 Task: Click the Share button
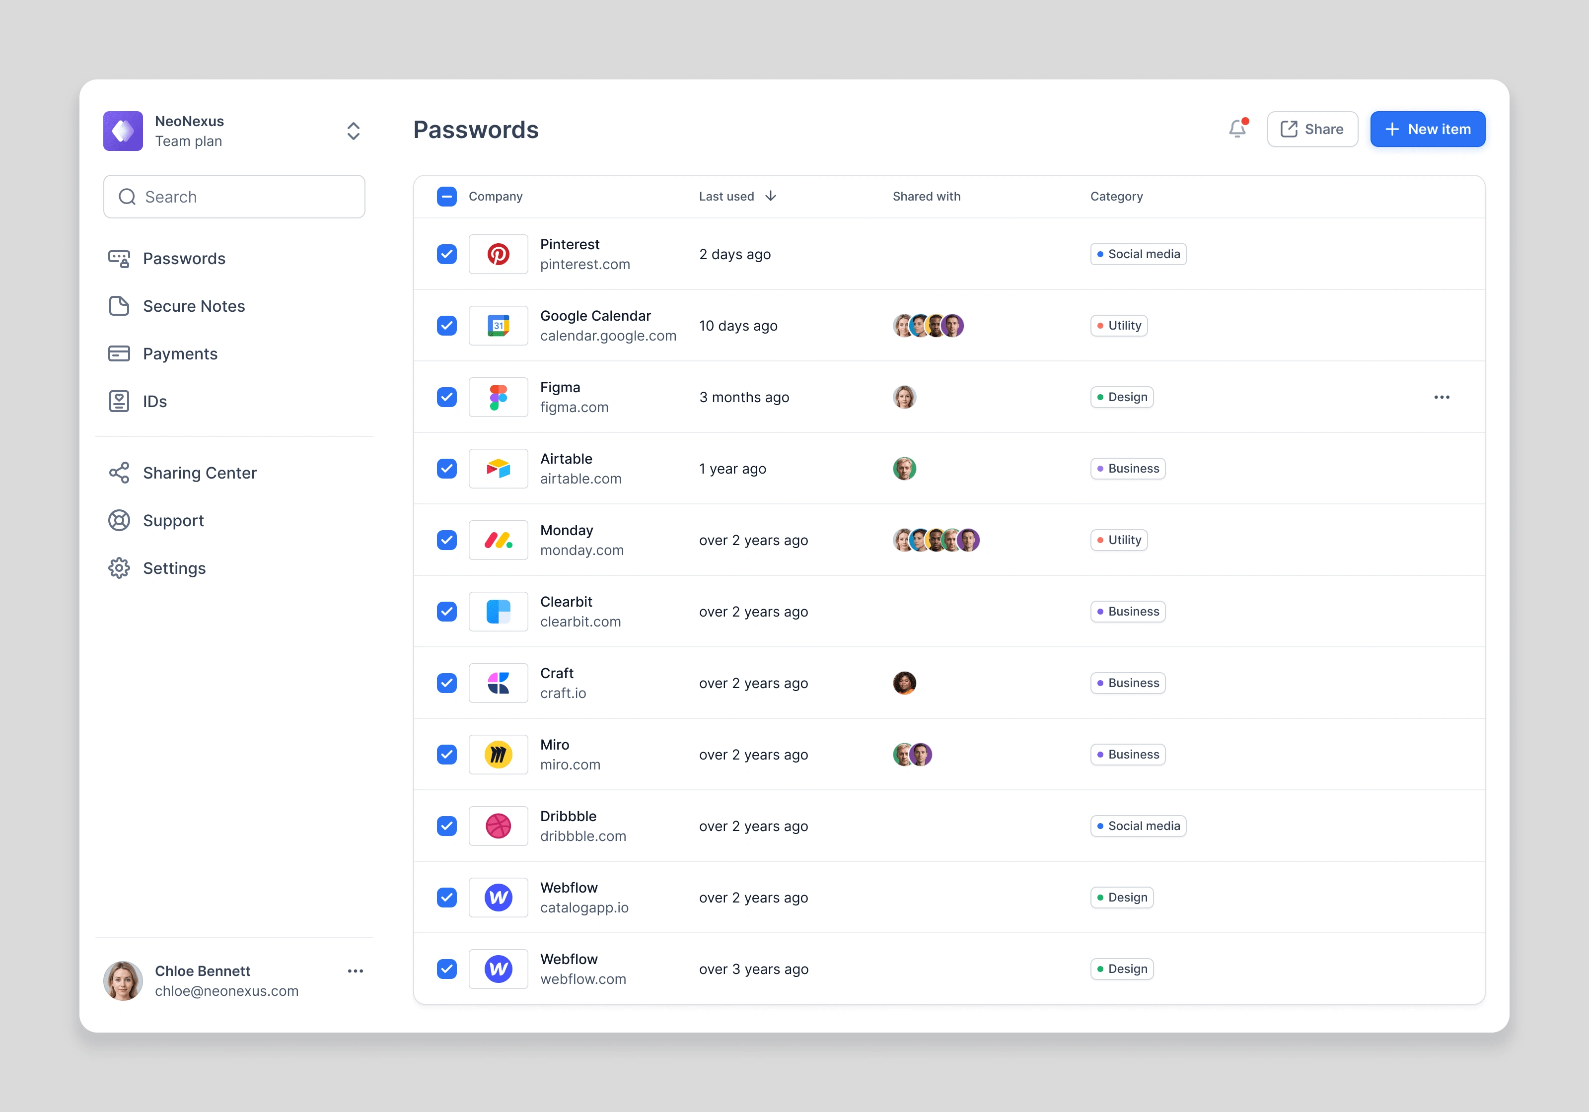tap(1312, 130)
